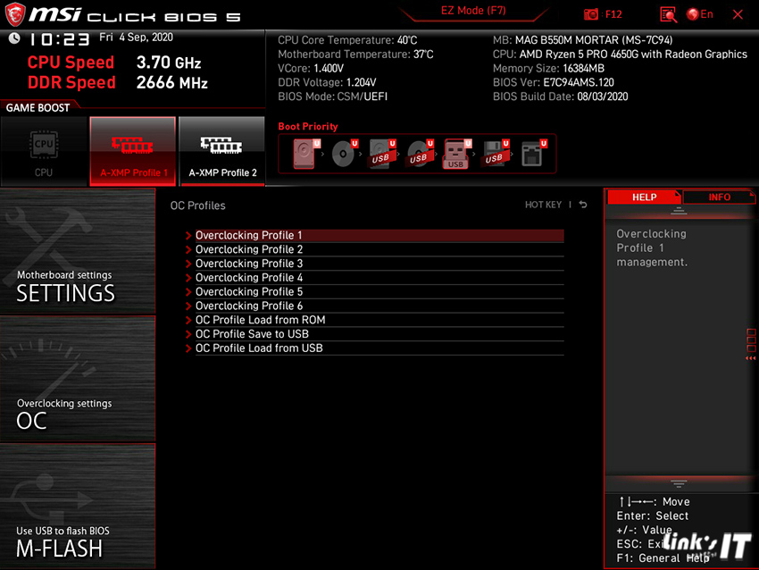Image resolution: width=759 pixels, height=570 pixels.
Task: Click the VCore 1.400V reading
Action: (311, 68)
